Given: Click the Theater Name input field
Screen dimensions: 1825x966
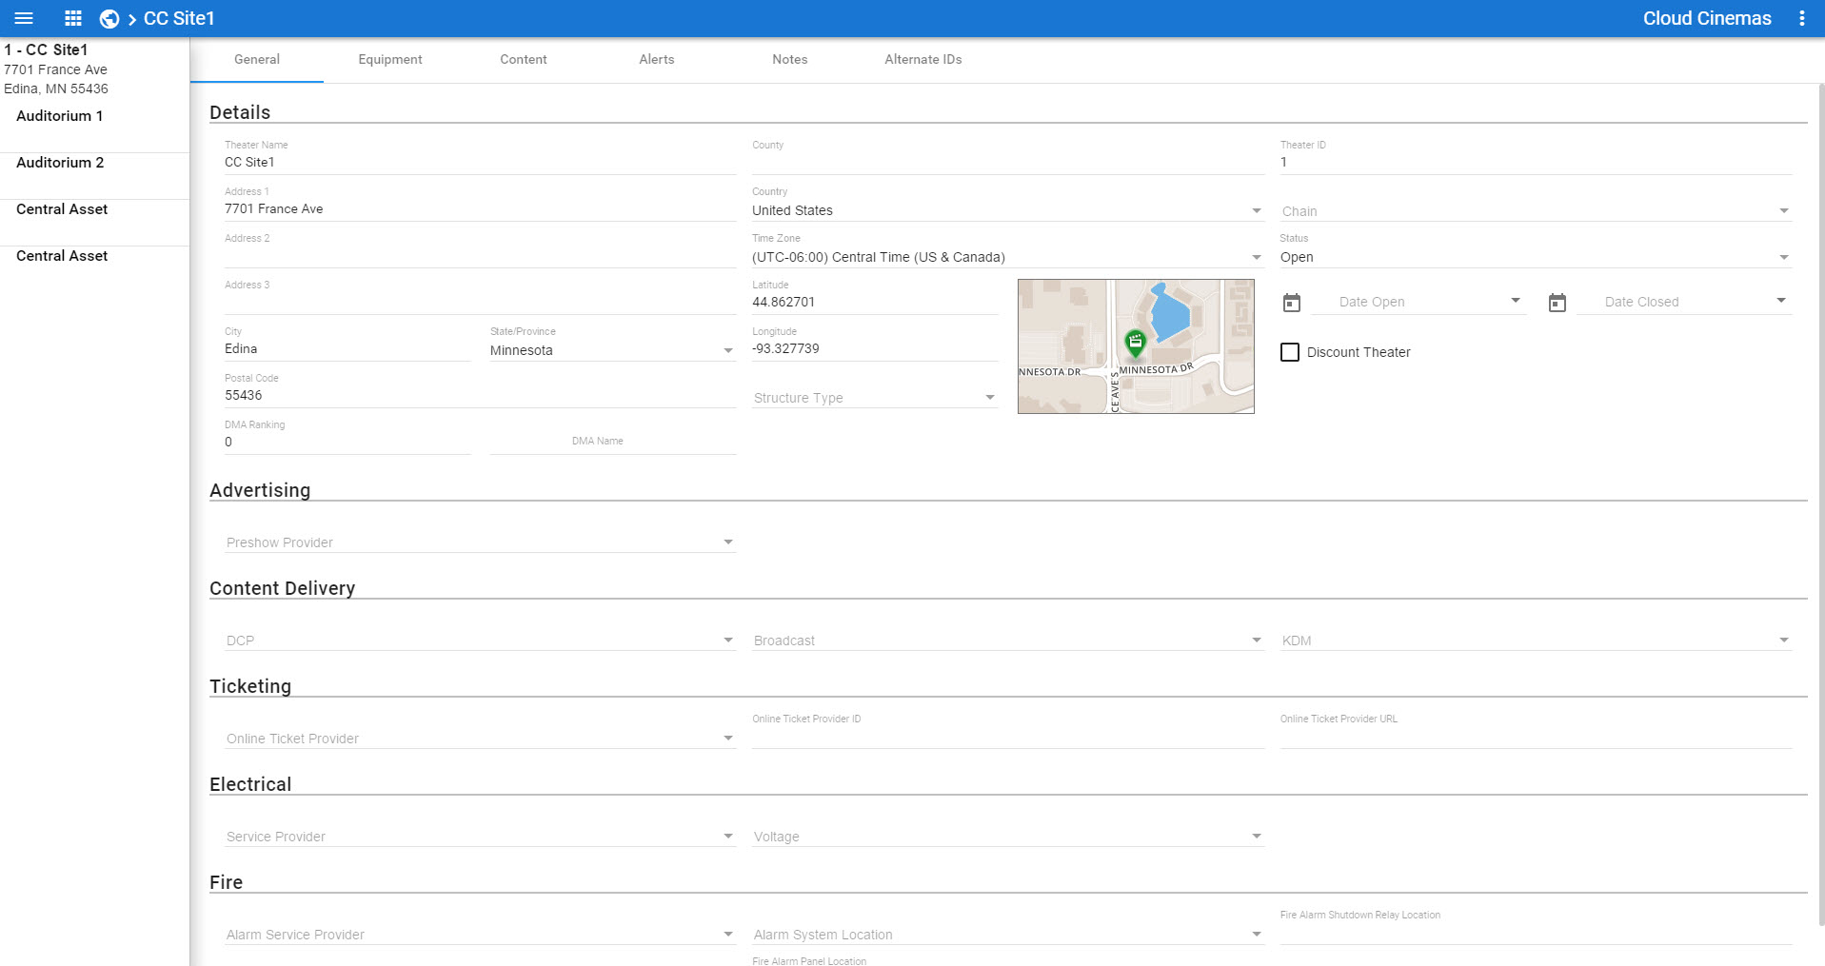Looking at the screenshot, I should [x=480, y=162].
